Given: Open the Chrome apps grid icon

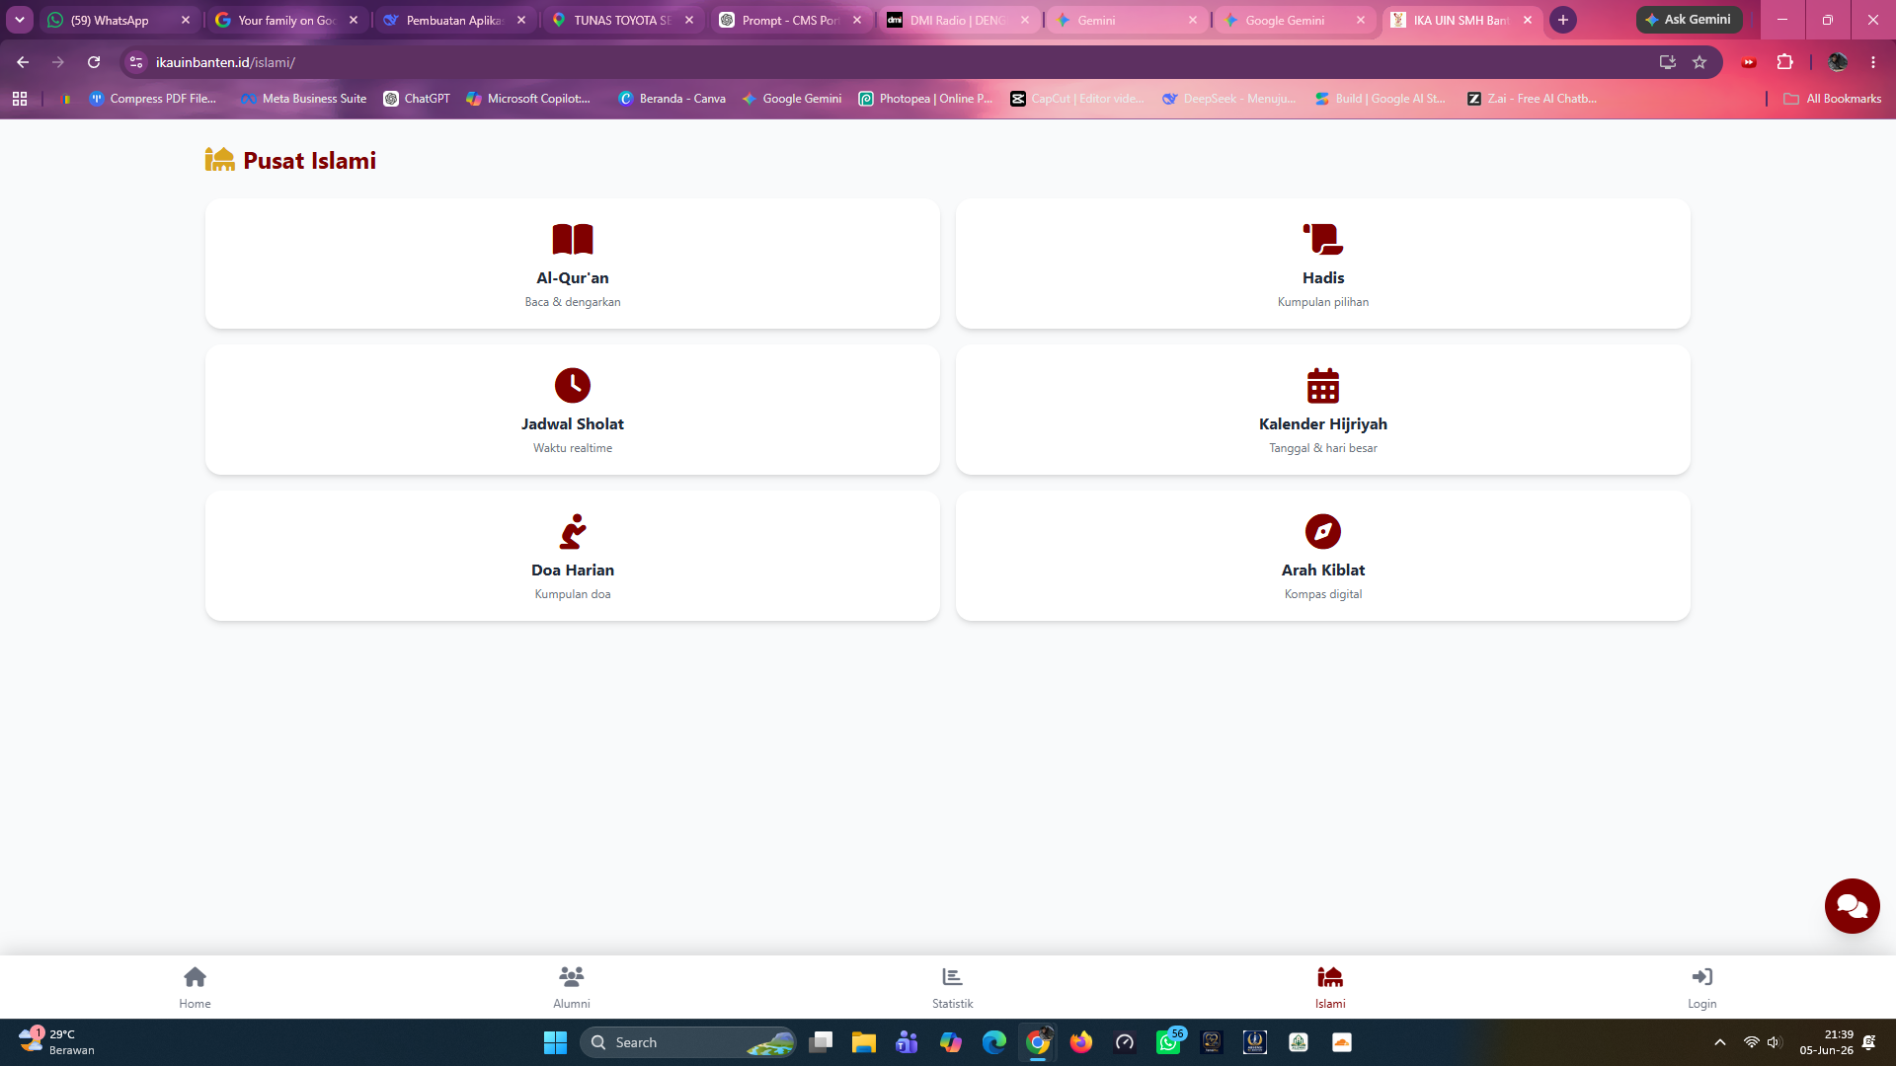Looking at the screenshot, I should click(x=20, y=99).
